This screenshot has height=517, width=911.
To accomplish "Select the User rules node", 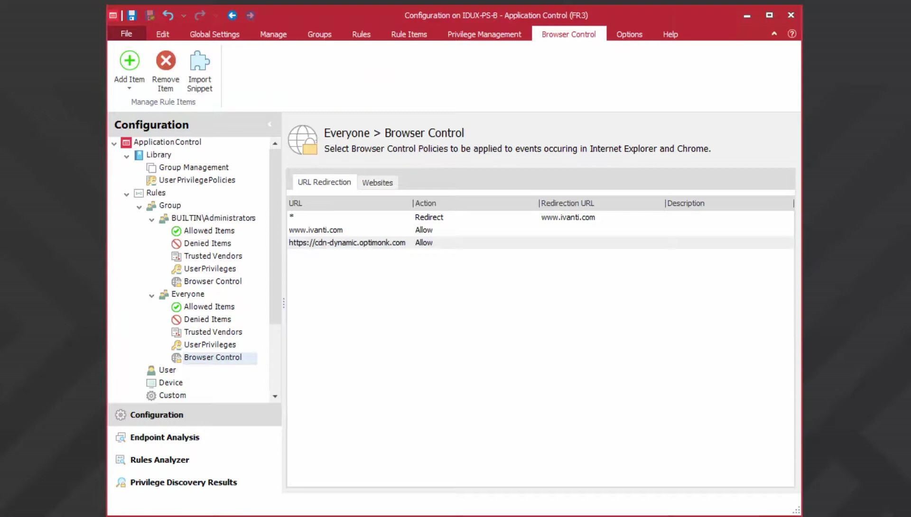I will point(167,370).
